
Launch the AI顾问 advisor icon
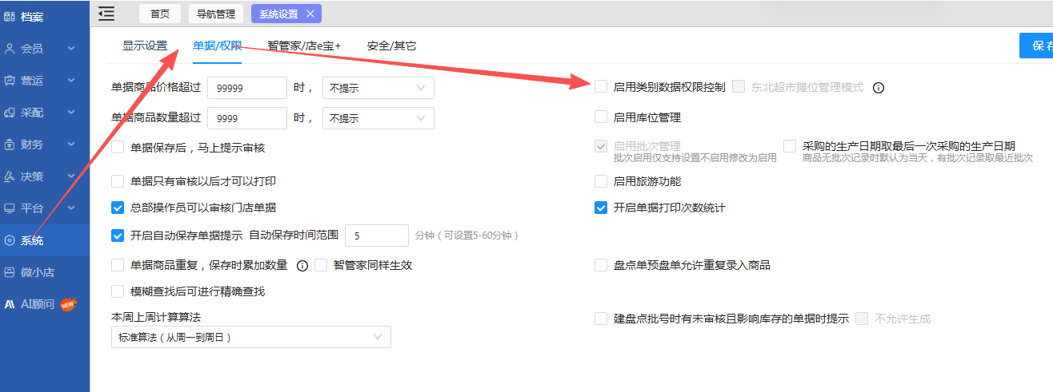[x=10, y=304]
